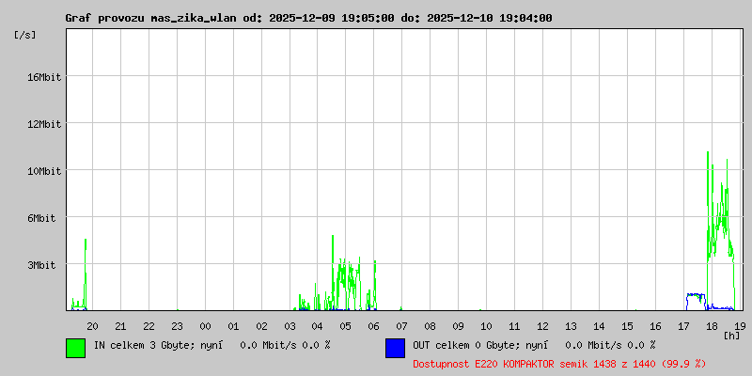Click the hour label 09 on x-axis

458,326
